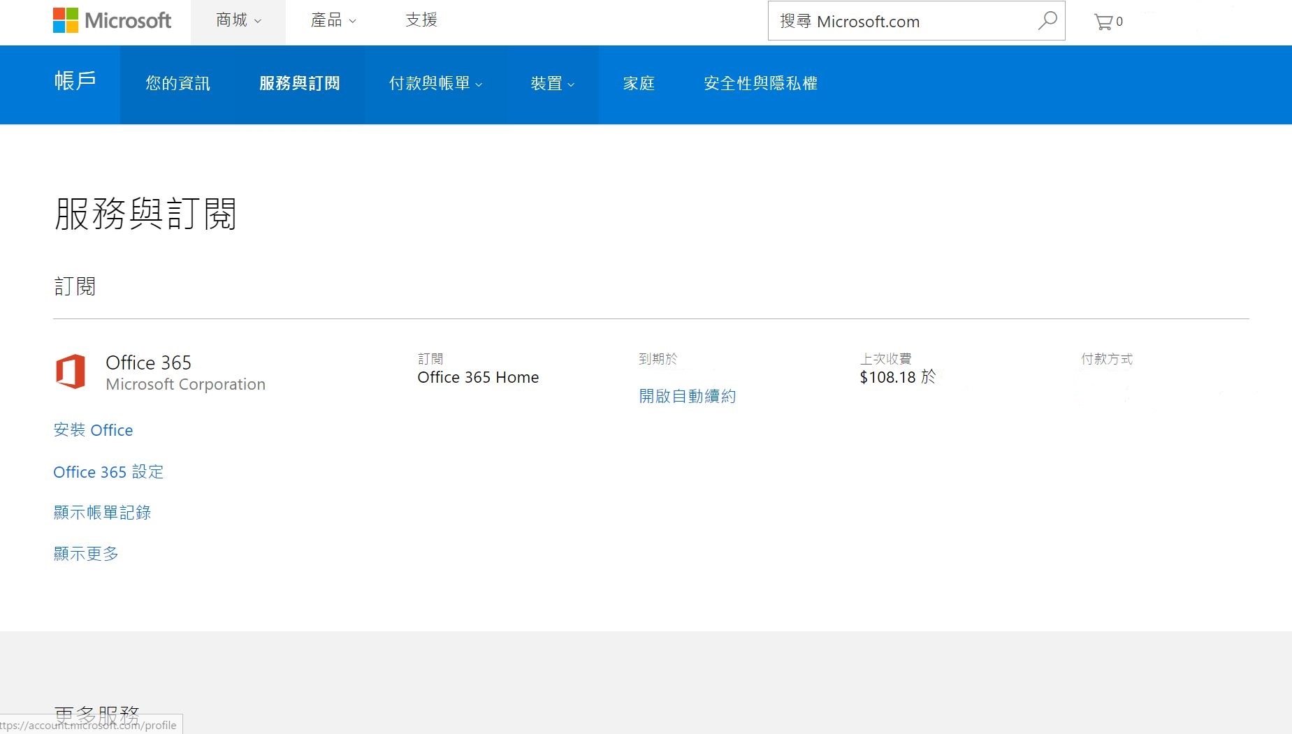Expand the 產品 dropdown menu

point(333,20)
